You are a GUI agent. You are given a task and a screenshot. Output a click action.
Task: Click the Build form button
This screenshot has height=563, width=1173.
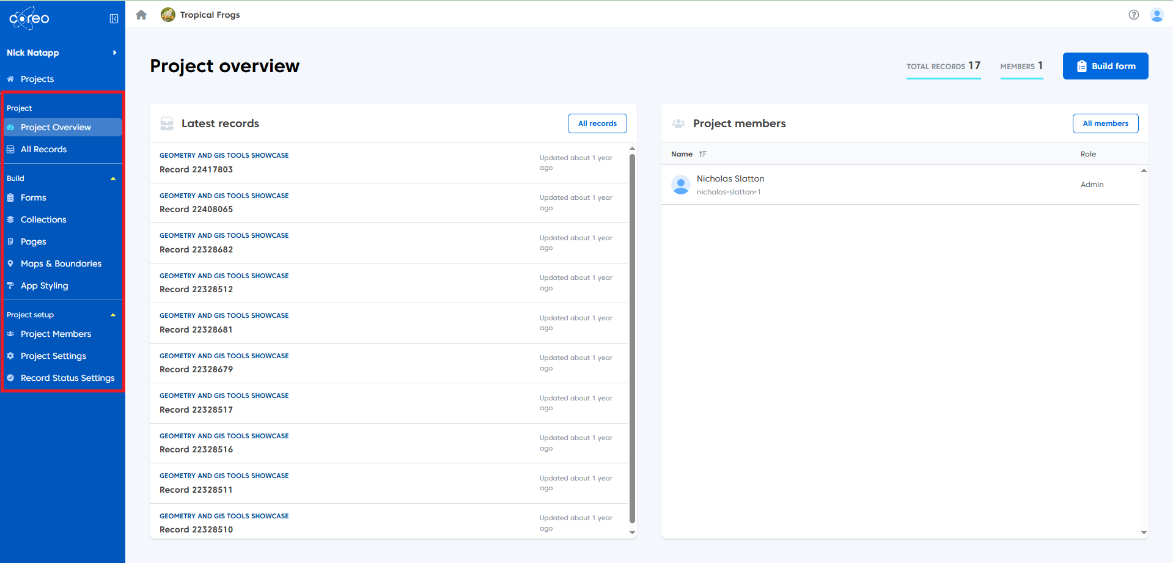pos(1105,65)
